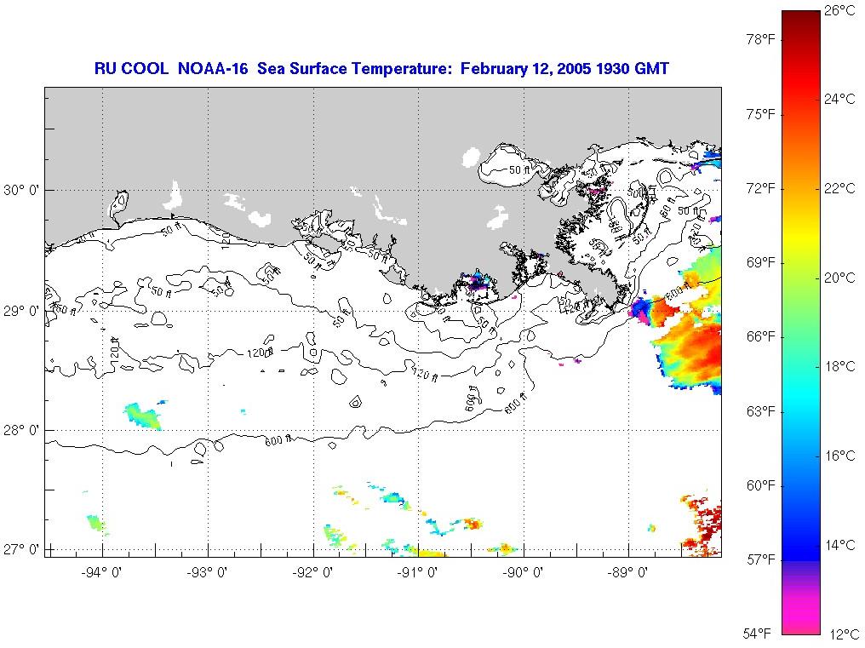This screenshot has height=648, width=865.
Task: Choose the "69°F" Fahrenheit label
Action: click(761, 263)
